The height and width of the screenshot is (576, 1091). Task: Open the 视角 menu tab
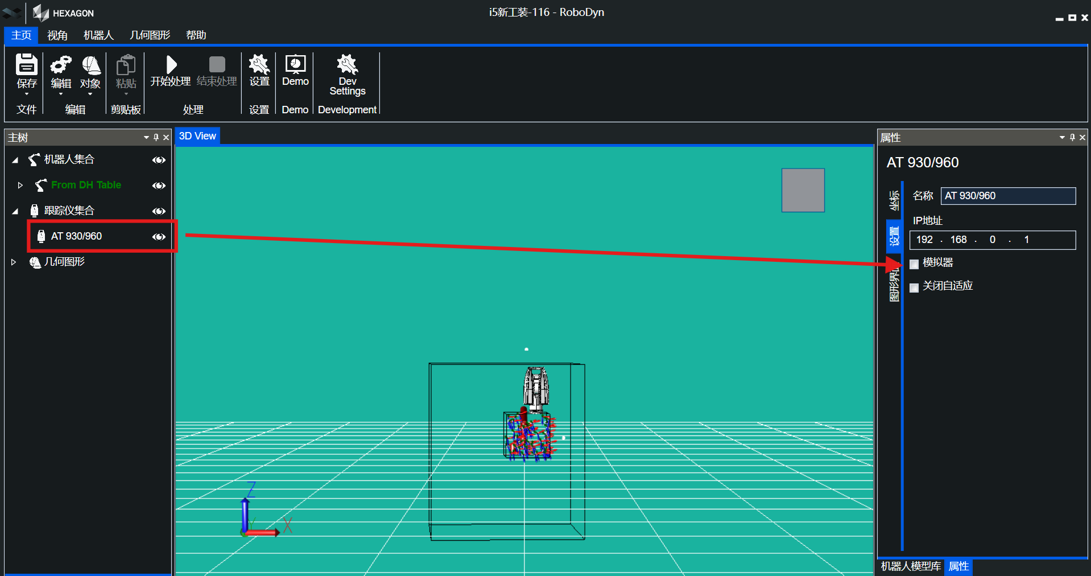click(57, 35)
